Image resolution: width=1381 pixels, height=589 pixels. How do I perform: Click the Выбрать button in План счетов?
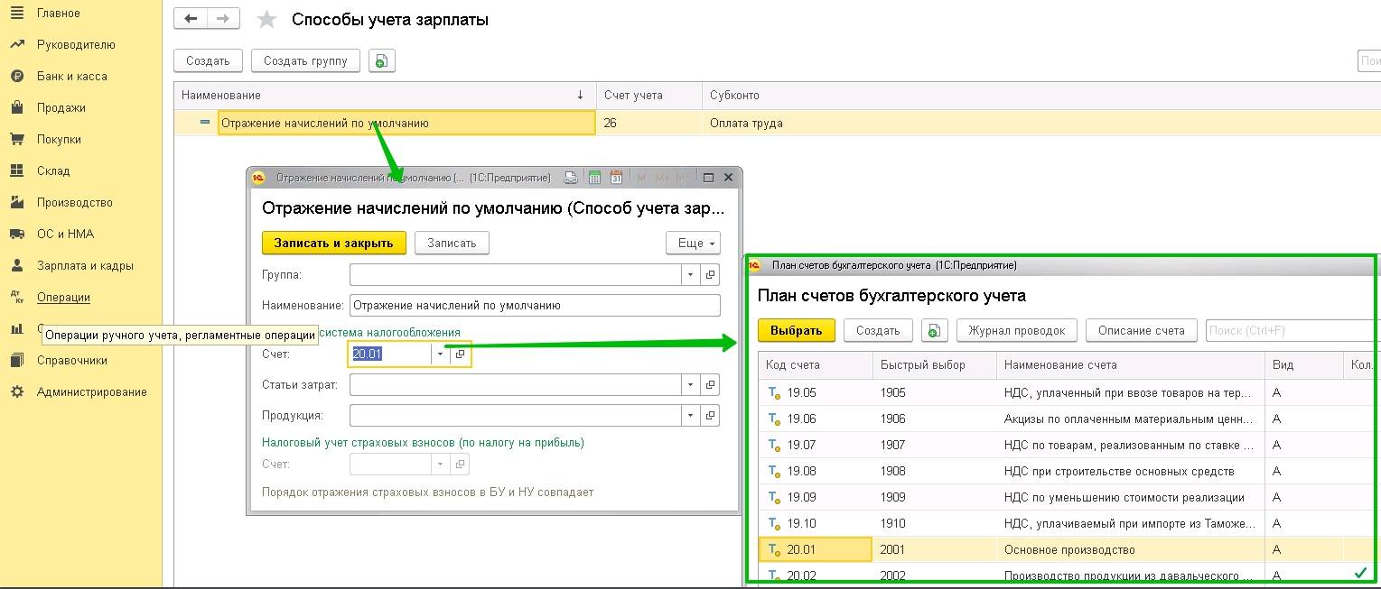pos(797,330)
